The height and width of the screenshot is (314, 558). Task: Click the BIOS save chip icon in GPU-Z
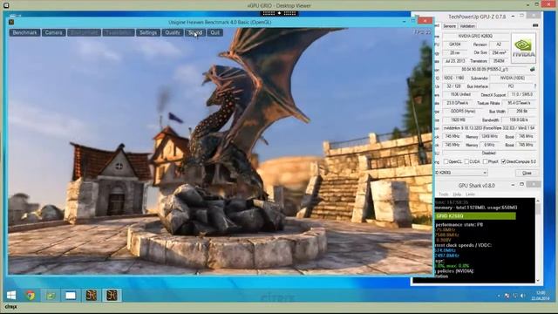tap(532, 70)
